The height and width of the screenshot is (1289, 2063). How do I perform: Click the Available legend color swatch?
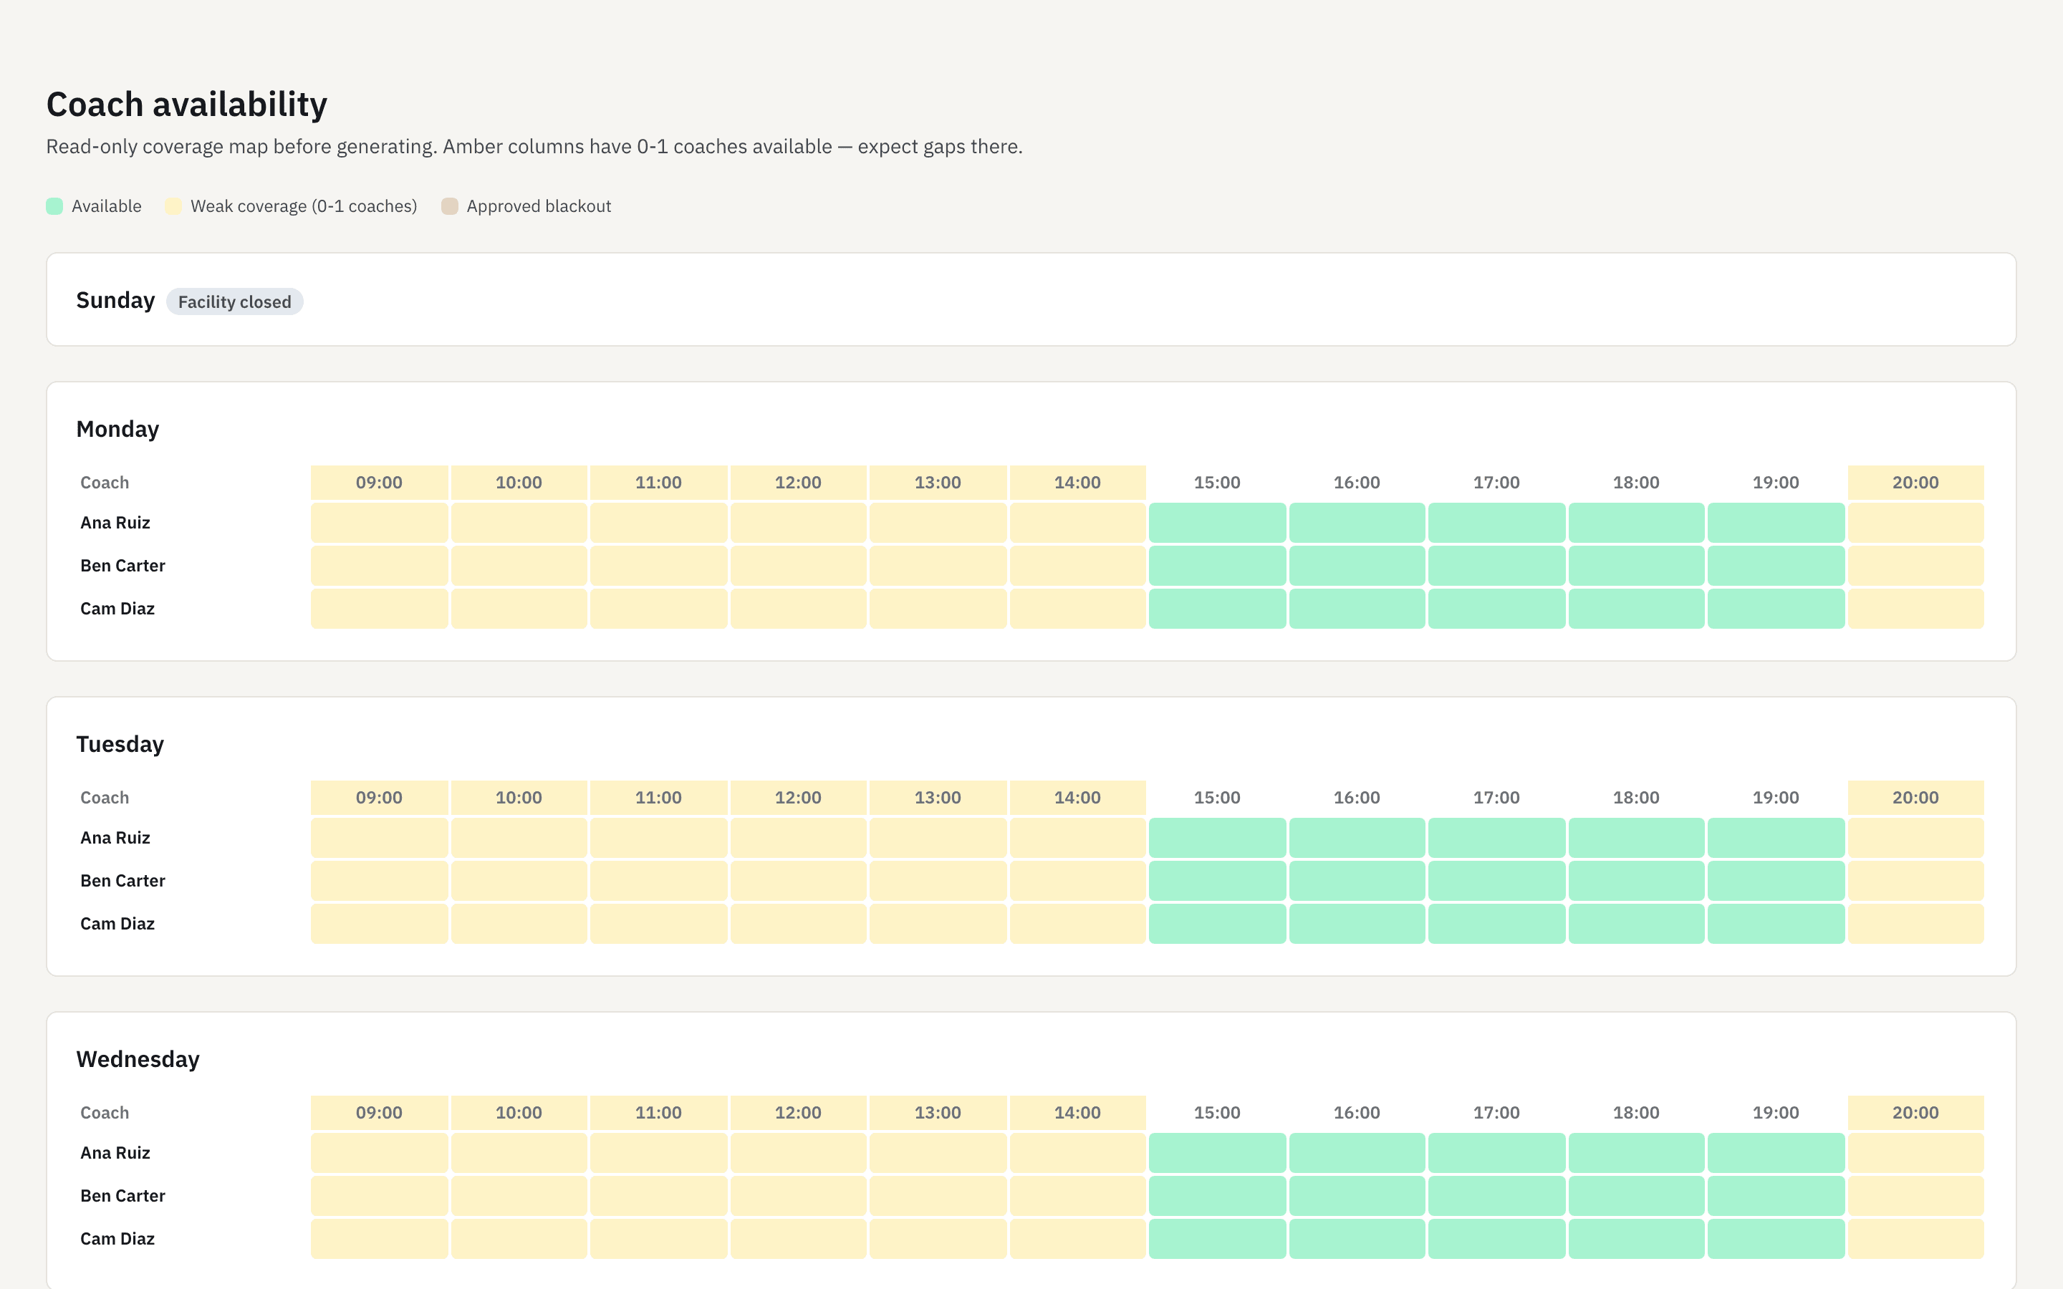[x=54, y=206]
